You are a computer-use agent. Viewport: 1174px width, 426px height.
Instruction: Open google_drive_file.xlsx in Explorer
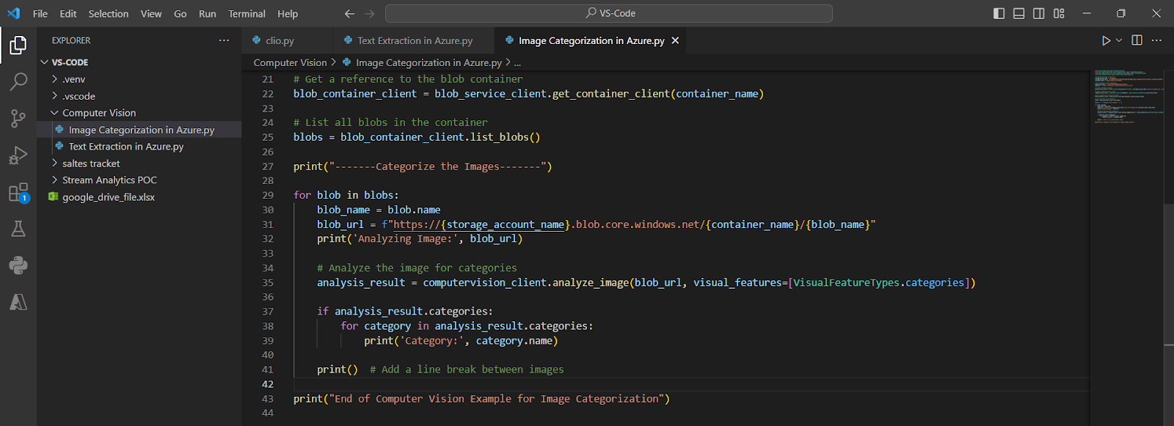[139, 197]
